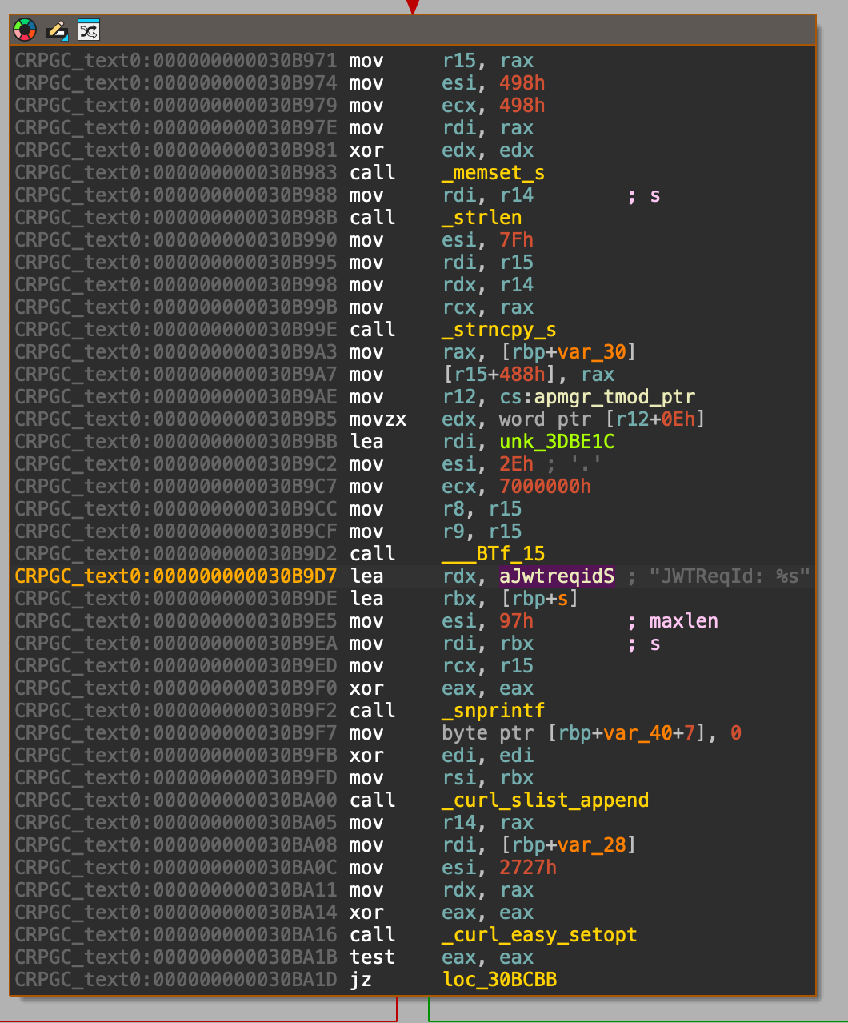Select the 7000000h immediate value
Viewport: 848px width, 1023px height.
tap(545, 487)
